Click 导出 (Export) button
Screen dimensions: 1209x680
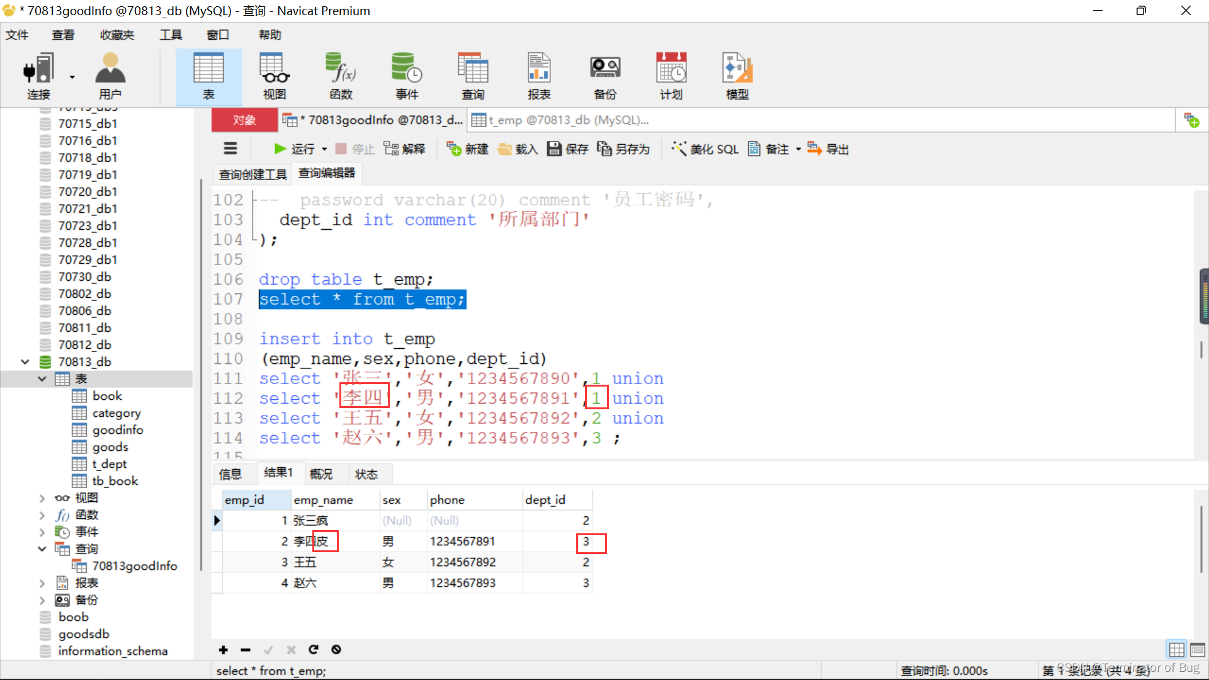pos(828,149)
